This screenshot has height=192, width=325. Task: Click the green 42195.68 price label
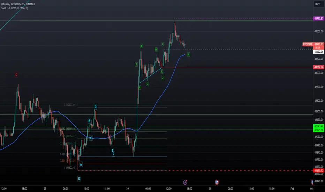point(319,130)
